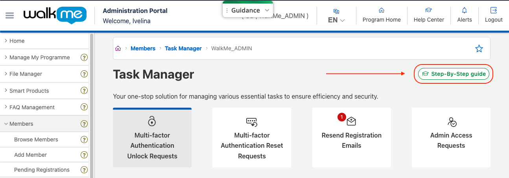Go to Program Home
The height and width of the screenshot is (178, 509).
pyautogui.click(x=382, y=15)
